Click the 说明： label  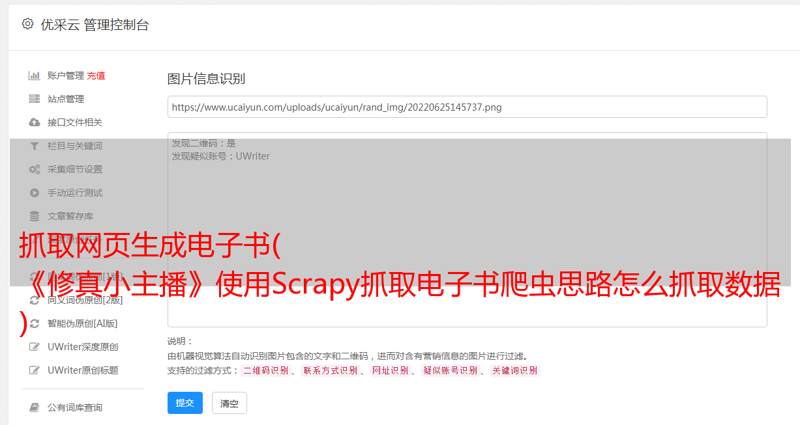[x=181, y=341]
